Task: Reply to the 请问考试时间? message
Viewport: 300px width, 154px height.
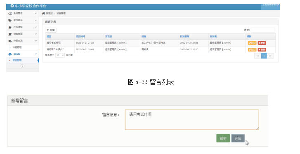Action: 252,43
